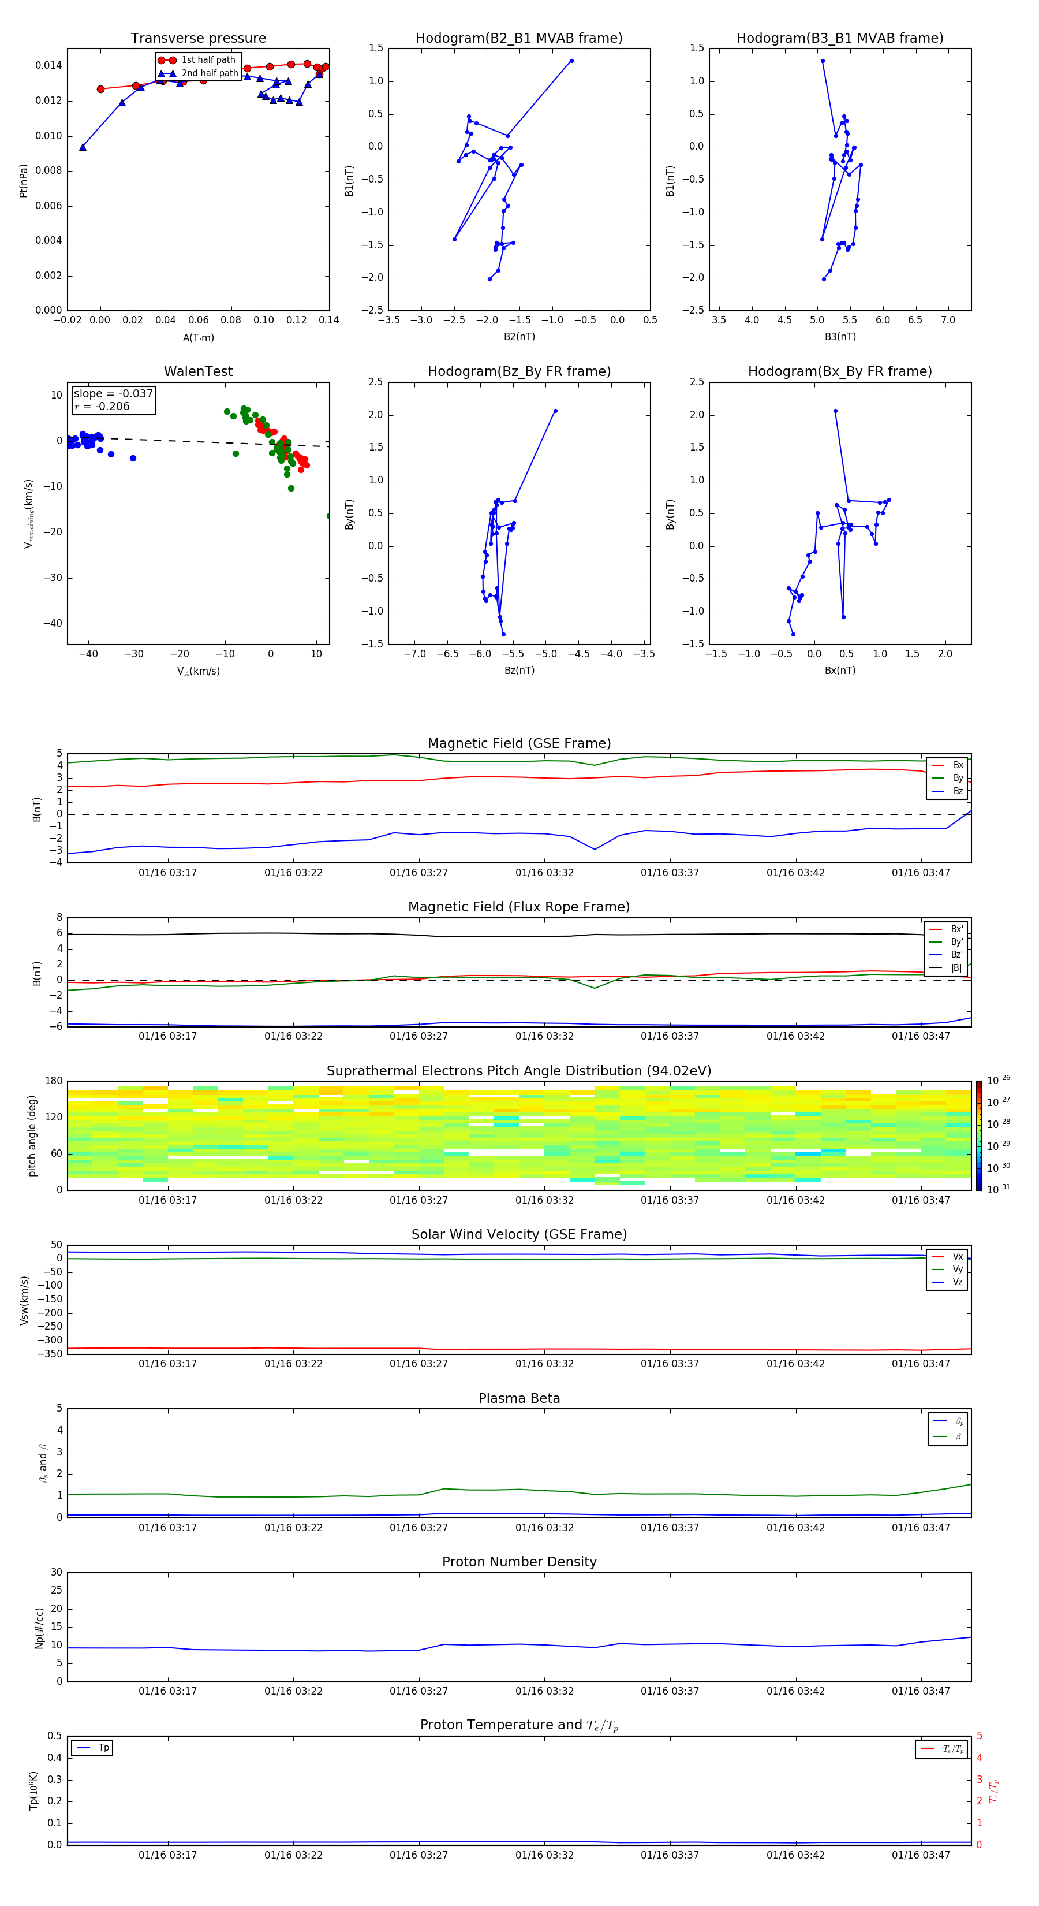Viewport: 1039px width, 1906px height.
Task: Click the Bz entry in GSE field legend
Action: [947, 792]
